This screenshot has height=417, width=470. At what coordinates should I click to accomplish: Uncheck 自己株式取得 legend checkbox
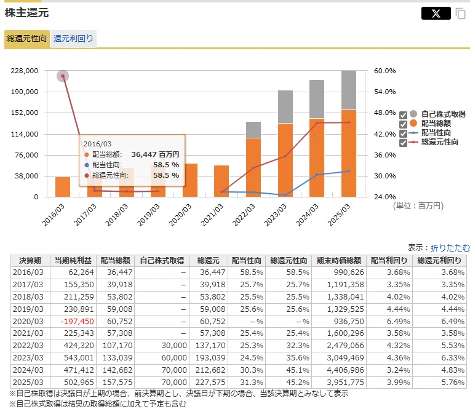(x=403, y=115)
